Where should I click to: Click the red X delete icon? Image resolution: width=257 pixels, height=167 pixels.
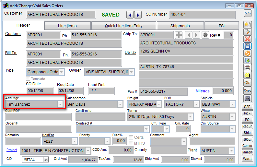click(248, 39)
